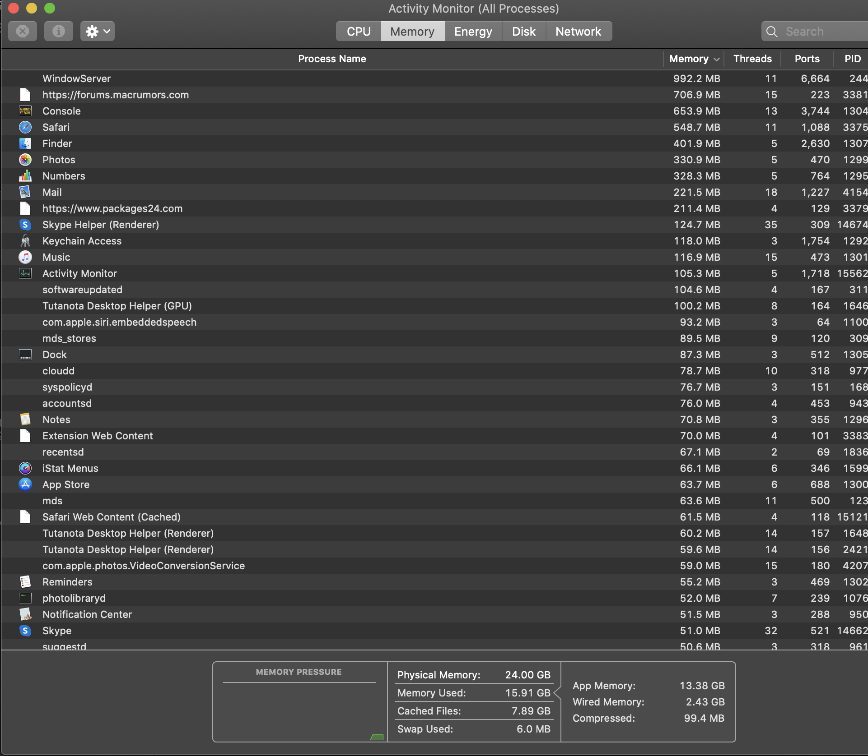868x756 pixels.
Task: Open the Network tab
Action: point(579,31)
